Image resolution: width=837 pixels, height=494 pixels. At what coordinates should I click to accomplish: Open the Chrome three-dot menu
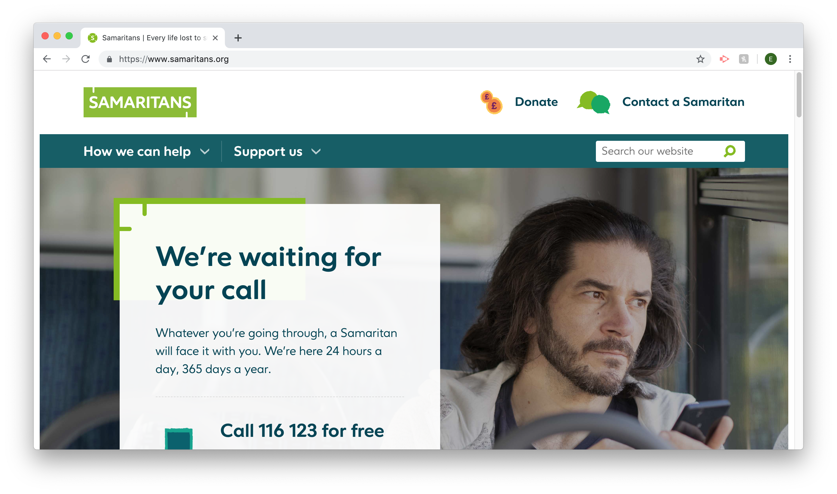[790, 59]
